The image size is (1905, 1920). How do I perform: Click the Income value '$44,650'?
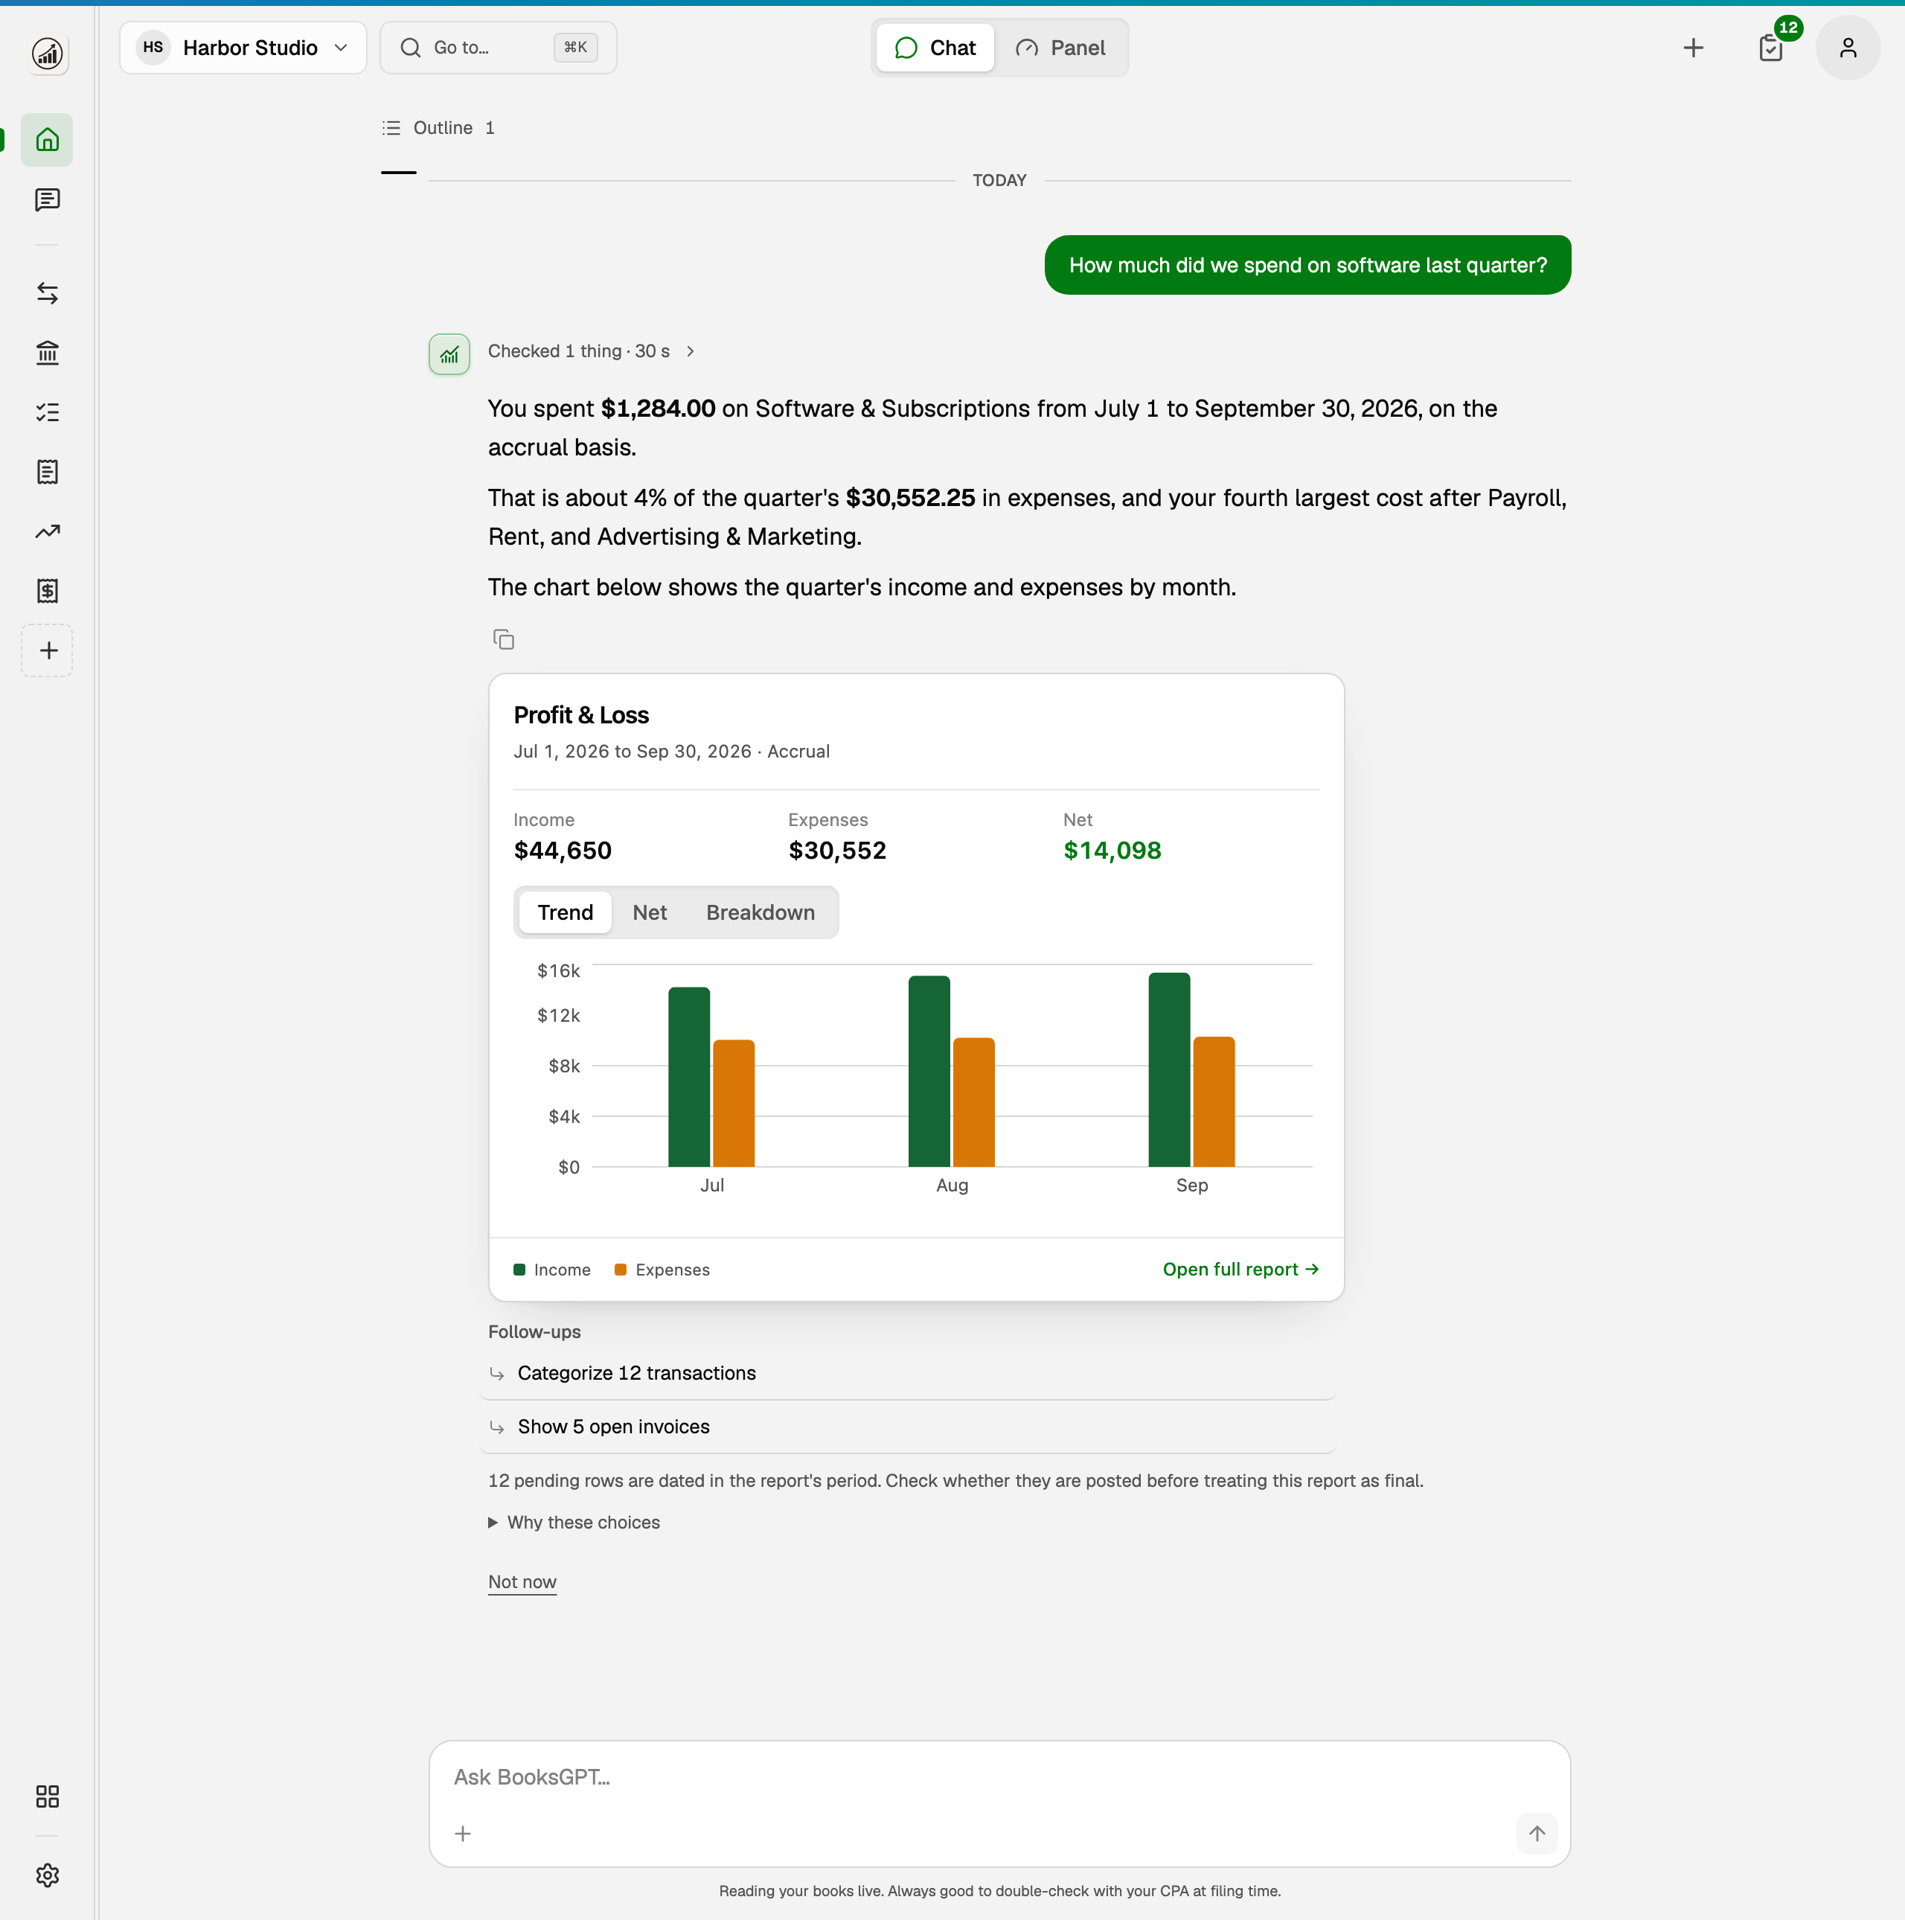[x=563, y=851]
